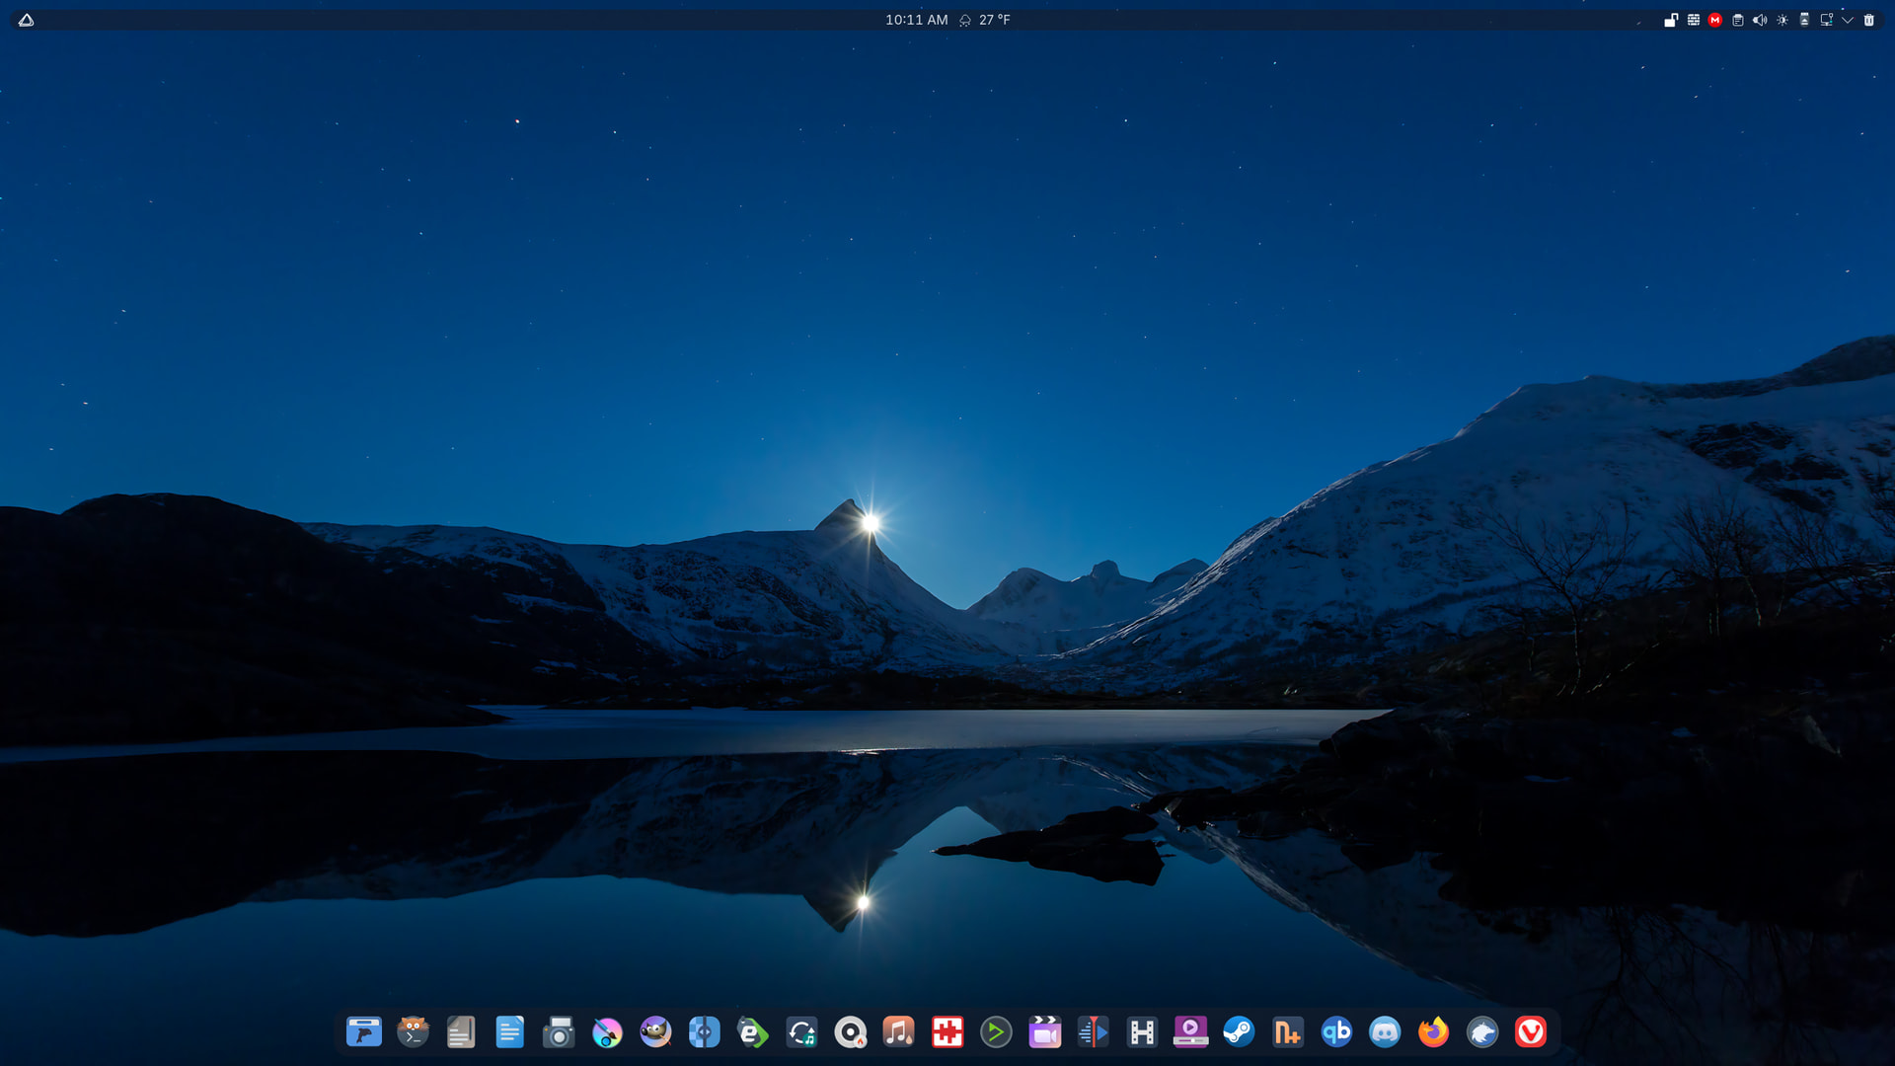1895x1066 pixels.
Task: Open the Dolphin file manager in dock
Action: (x=364, y=1032)
